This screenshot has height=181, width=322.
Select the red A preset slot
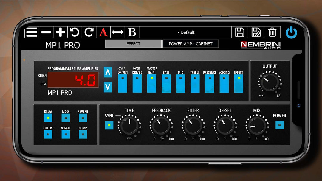pyautogui.click(x=103, y=32)
